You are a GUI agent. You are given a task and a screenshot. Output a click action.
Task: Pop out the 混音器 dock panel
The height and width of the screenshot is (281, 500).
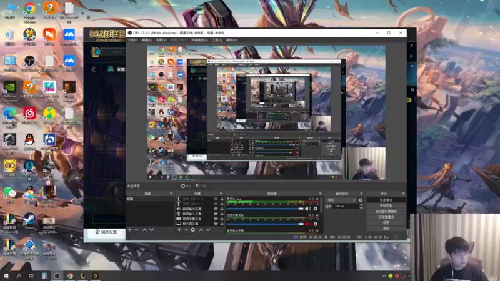321,194
